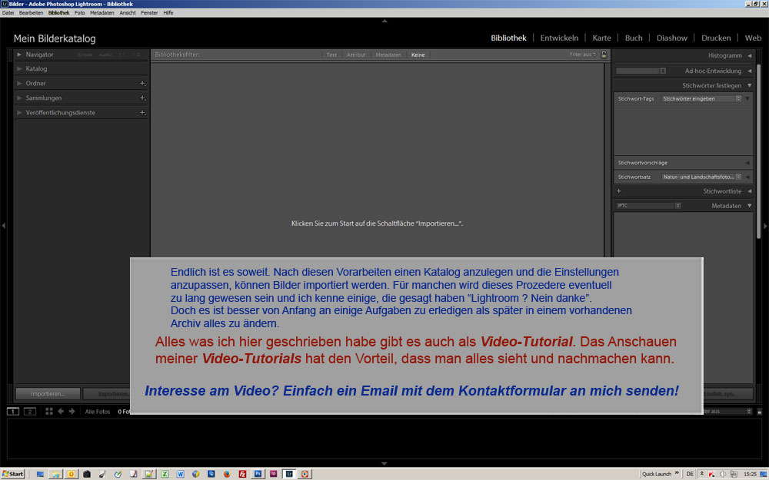Expand the Navigator panel
The height and width of the screenshot is (480, 769).
pyautogui.click(x=19, y=55)
